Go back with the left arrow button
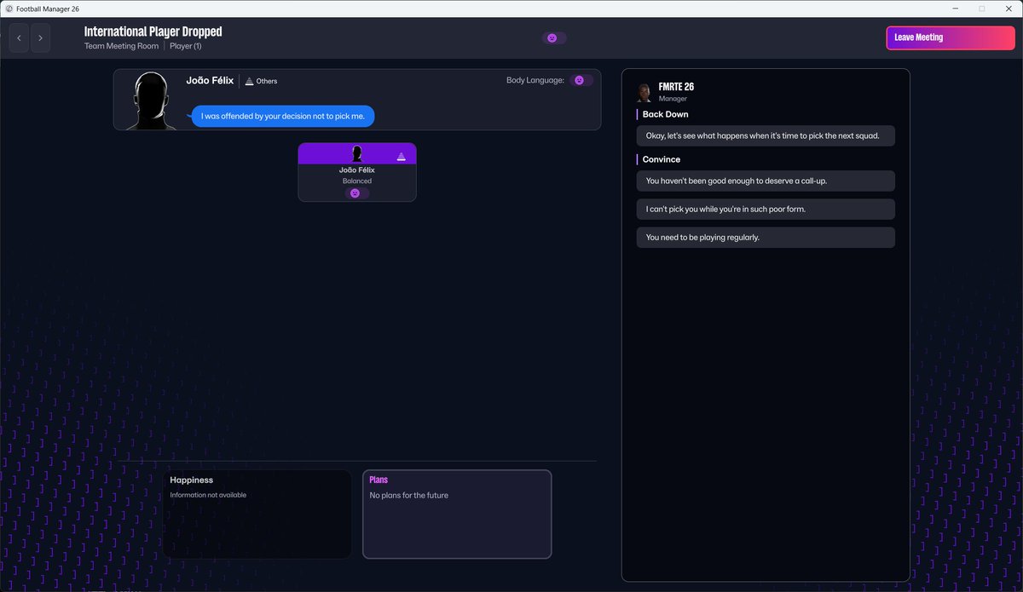 click(19, 38)
